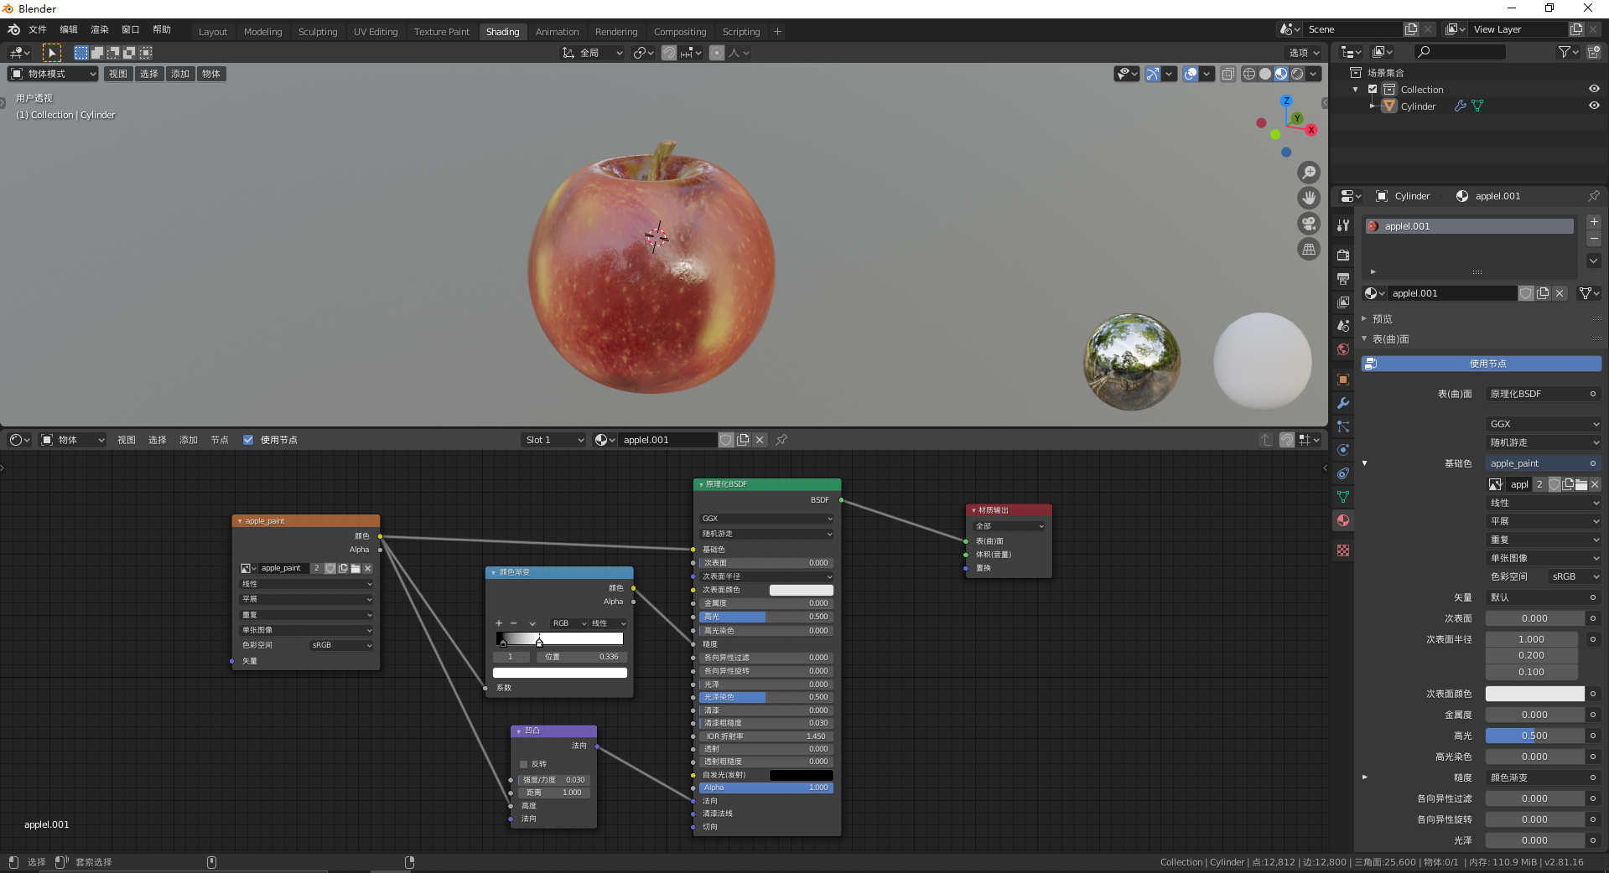Toggle snapping magnet in viewport header
Screen dimensions: 1609x873
tap(669, 53)
